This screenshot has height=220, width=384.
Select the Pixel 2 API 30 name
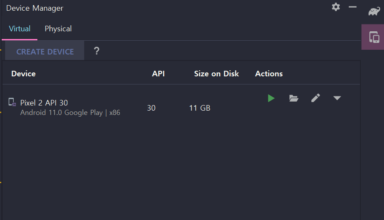pos(44,102)
